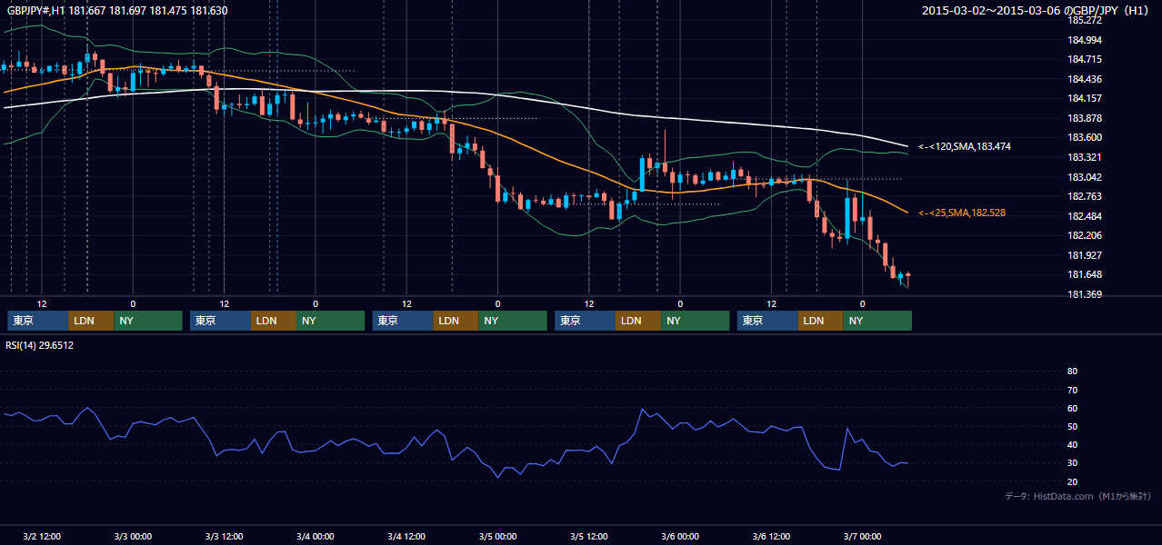Select the 184.715 price level label
1162x545 pixels.
pyautogui.click(x=1084, y=59)
